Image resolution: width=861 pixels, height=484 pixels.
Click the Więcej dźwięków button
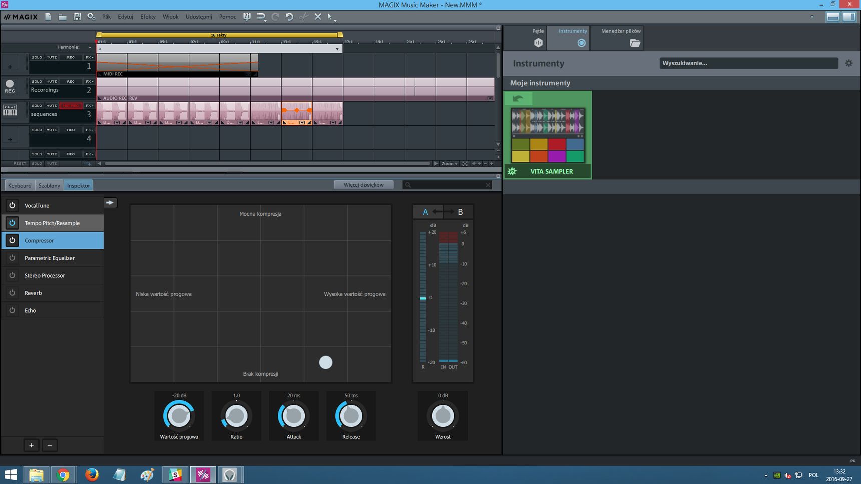click(364, 185)
